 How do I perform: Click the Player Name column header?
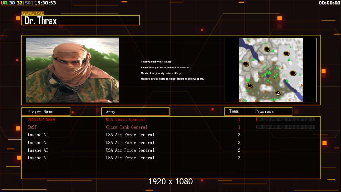point(46,112)
